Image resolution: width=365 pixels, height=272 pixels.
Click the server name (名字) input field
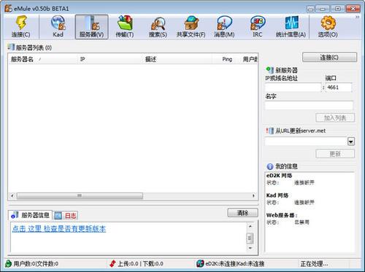coord(309,106)
